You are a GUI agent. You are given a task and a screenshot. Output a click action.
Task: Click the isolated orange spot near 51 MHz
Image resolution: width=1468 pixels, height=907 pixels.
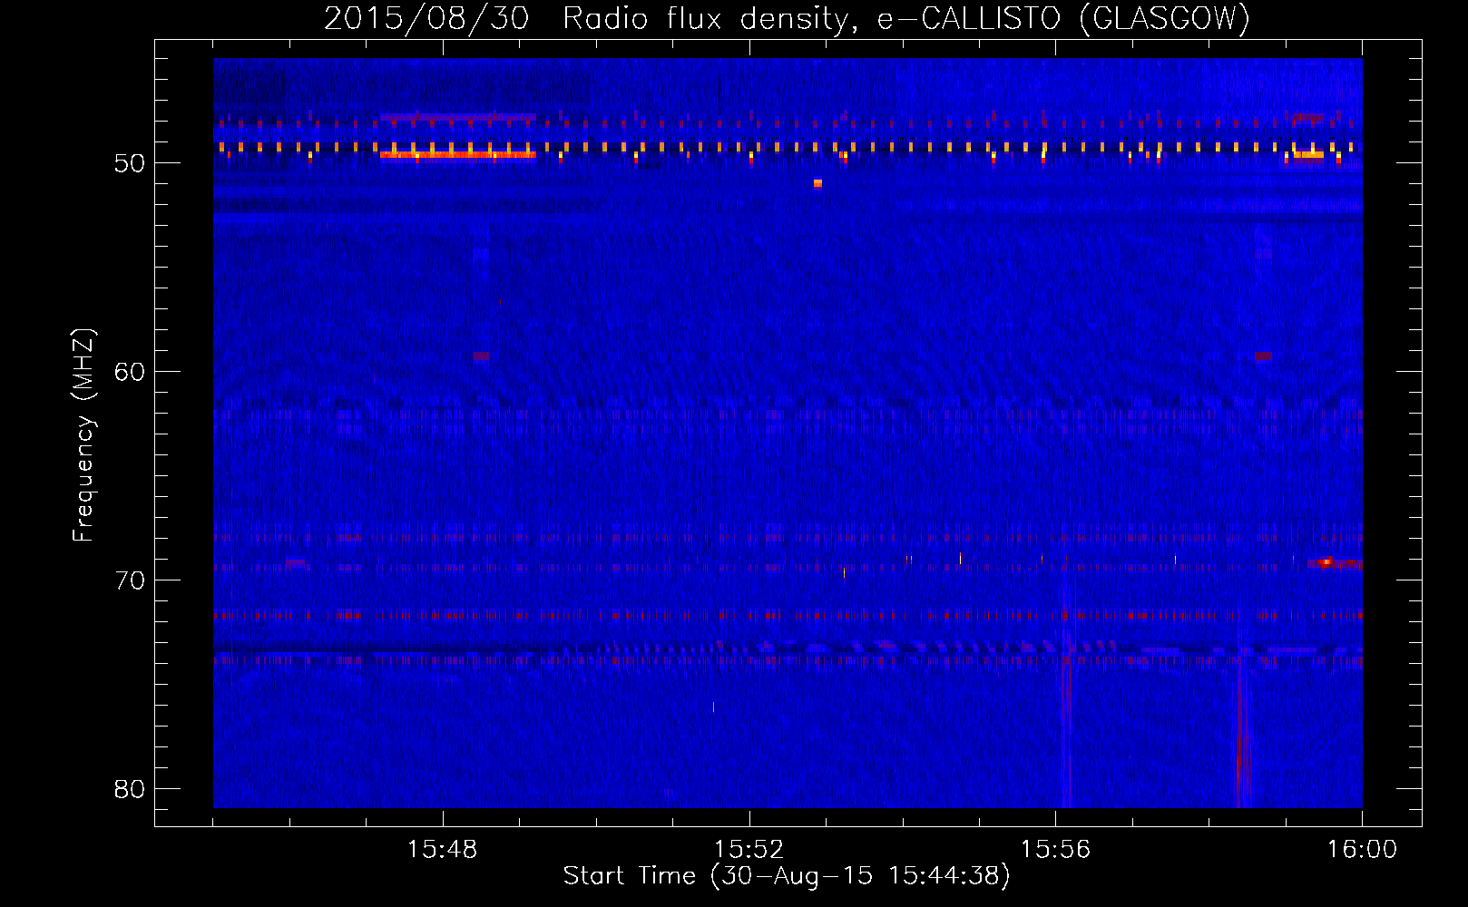coord(817,183)
